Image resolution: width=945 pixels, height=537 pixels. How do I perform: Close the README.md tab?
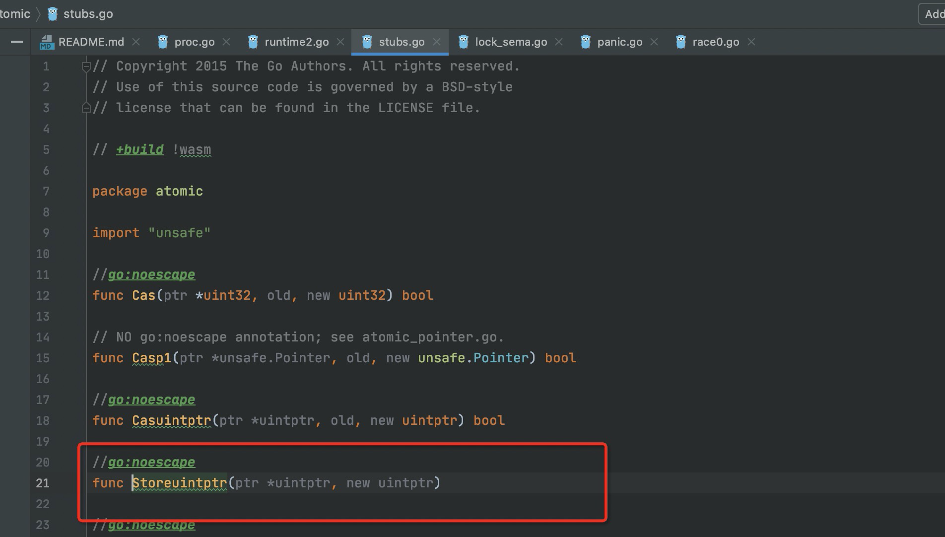(x=136, y=42)
